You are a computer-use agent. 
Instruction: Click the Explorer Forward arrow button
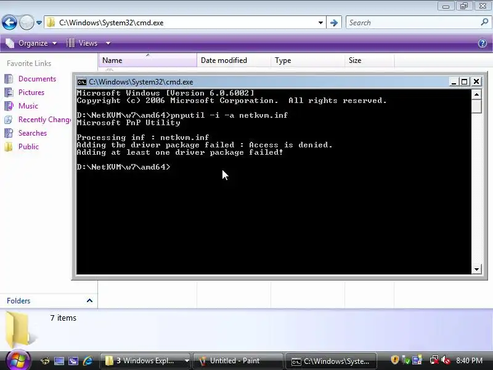(x=26, y=23)
